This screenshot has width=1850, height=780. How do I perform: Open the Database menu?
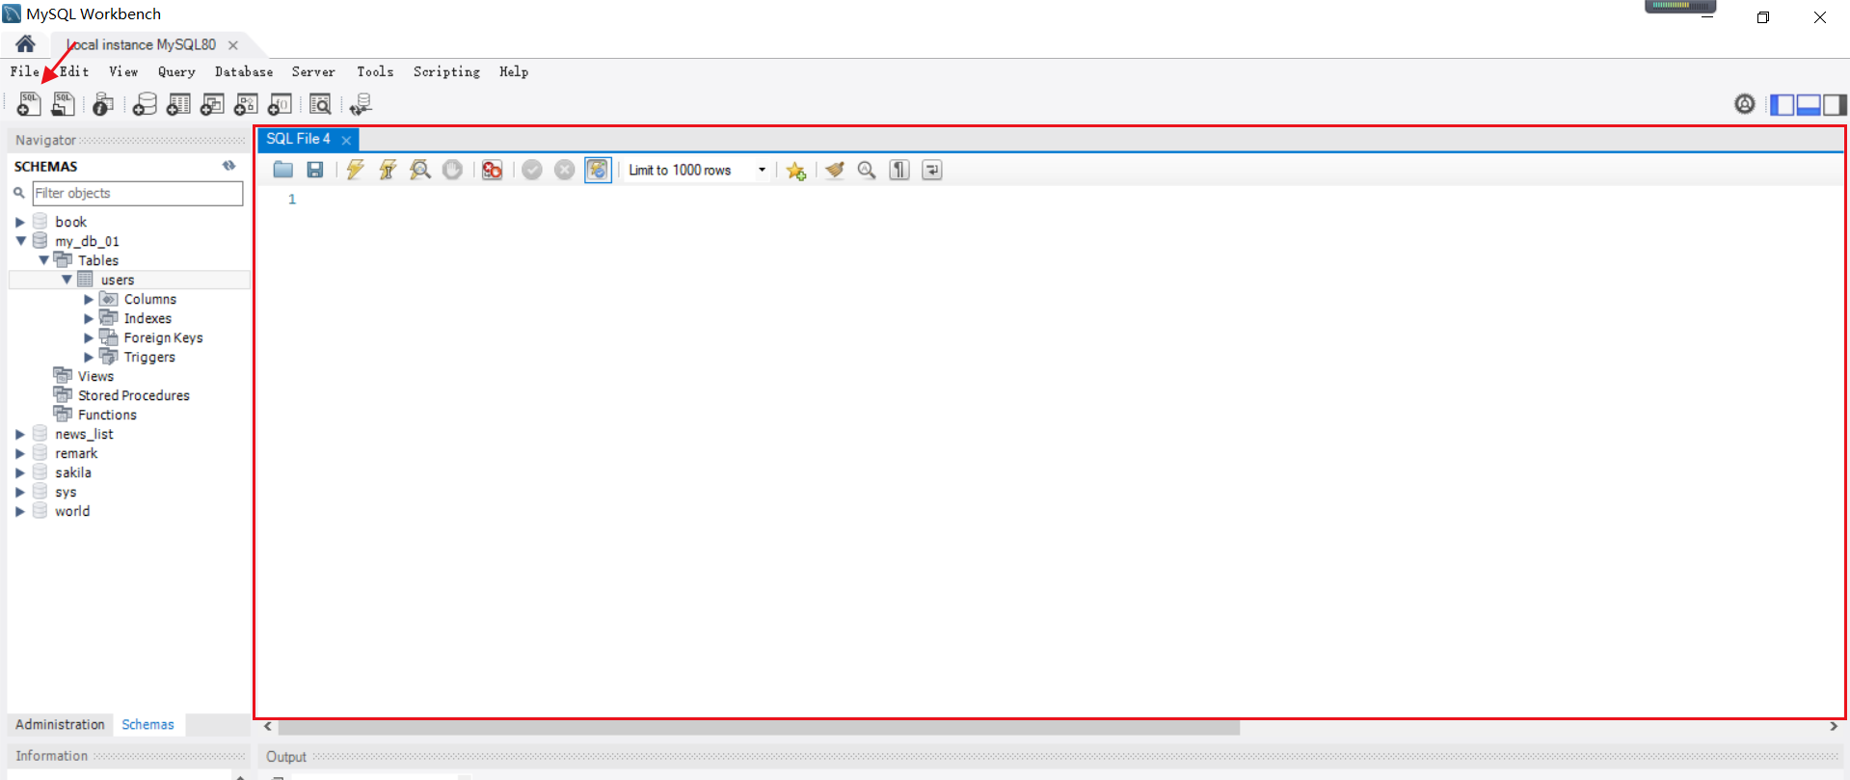click(244, 71)
